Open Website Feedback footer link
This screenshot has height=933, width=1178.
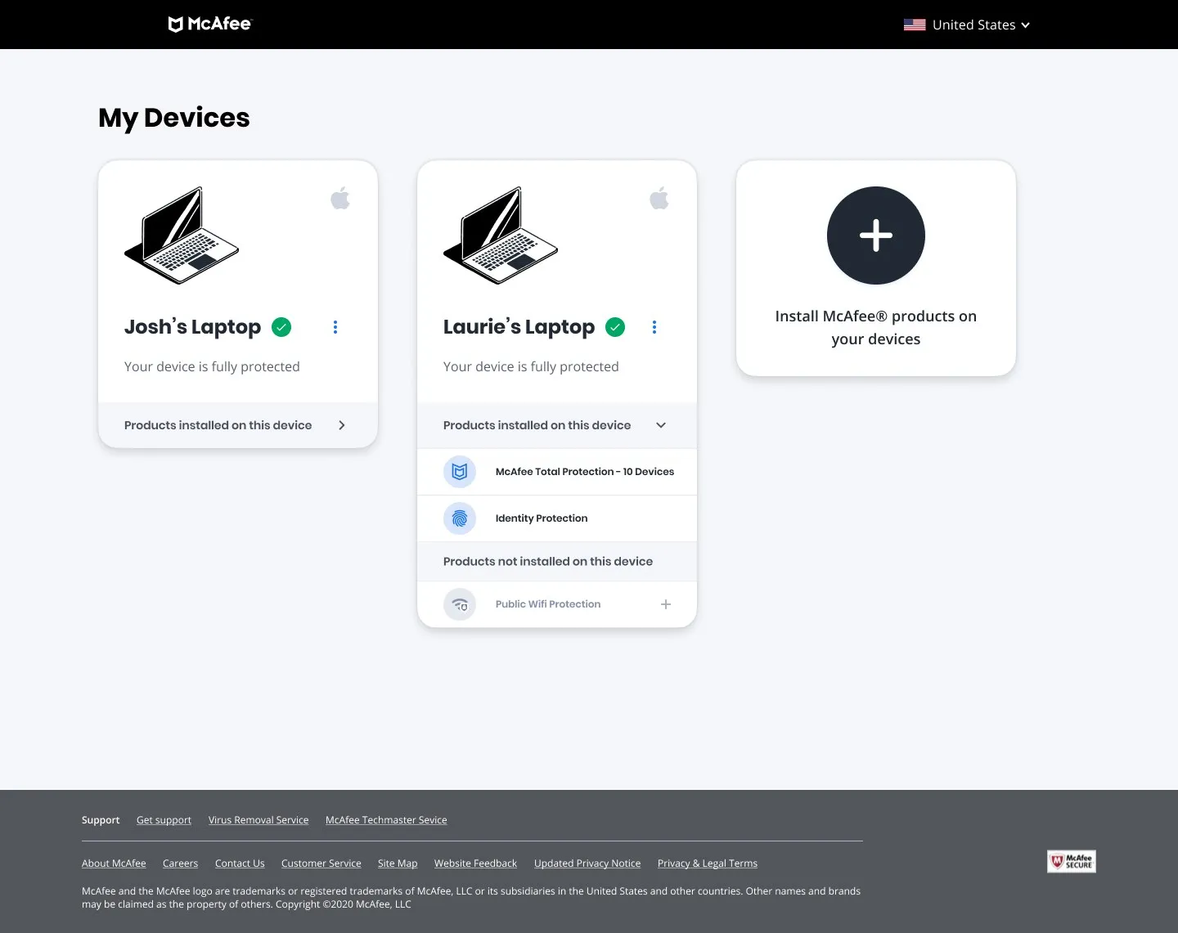point(475,863)
